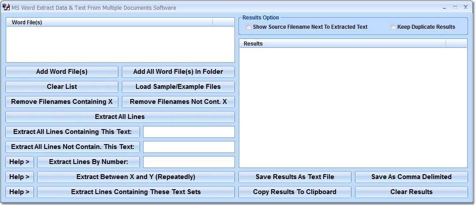Click Copy Results To Clipboard
The height and width of the screenshot is (206, 476).
[295, 192]
